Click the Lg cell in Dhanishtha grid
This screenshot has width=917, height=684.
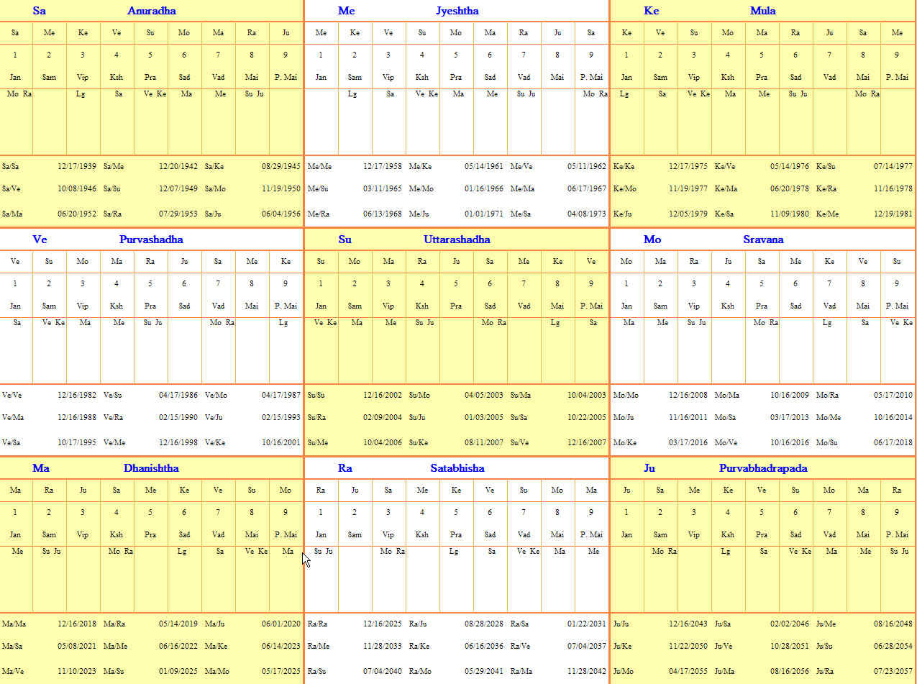tap(183, 551)
